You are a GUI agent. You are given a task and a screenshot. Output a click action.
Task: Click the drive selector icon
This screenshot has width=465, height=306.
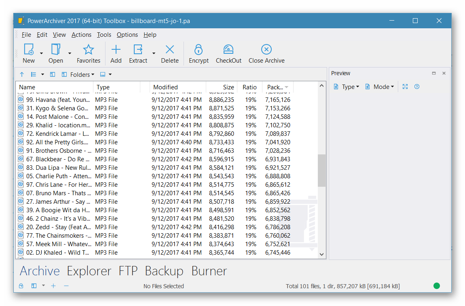(x=103, y=74)
